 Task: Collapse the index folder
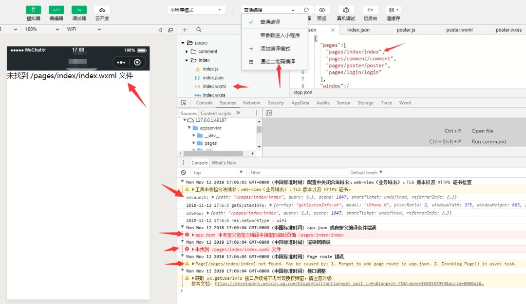187,60
